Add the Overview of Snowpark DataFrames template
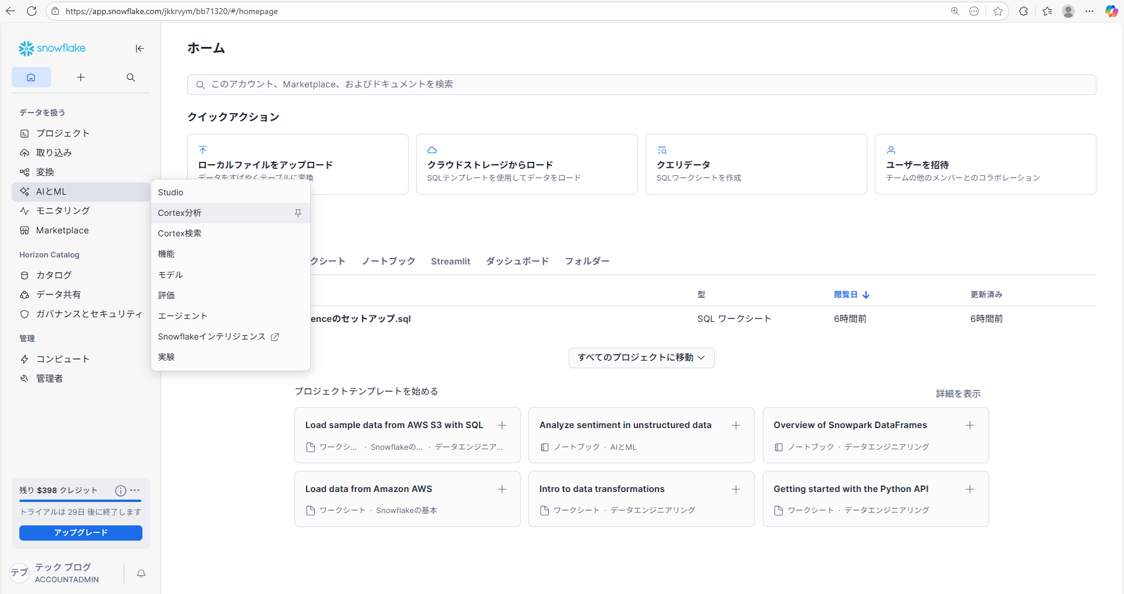The height and width of the screenshot is (594, 1124). coord(970,425)
